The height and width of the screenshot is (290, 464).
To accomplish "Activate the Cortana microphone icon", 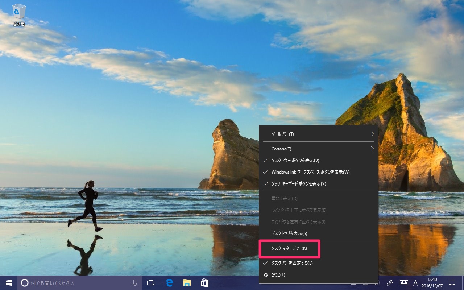I will point(134,283).
